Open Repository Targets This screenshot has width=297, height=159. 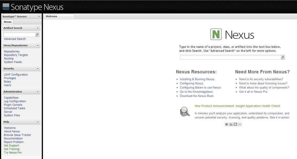pos(16,55)
